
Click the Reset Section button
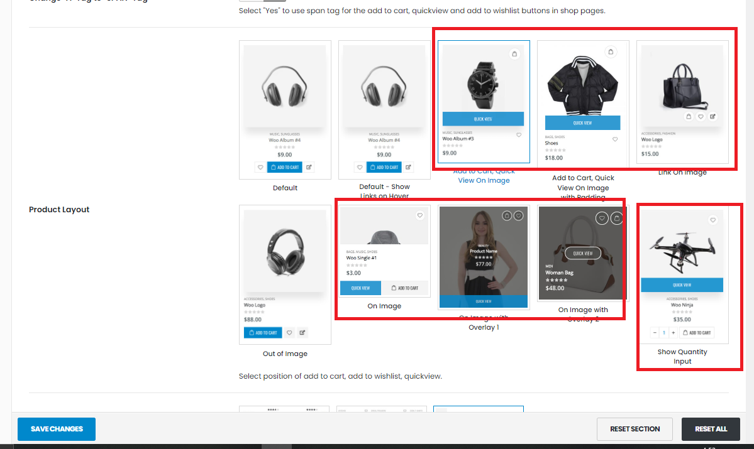(x=635, y=429)
